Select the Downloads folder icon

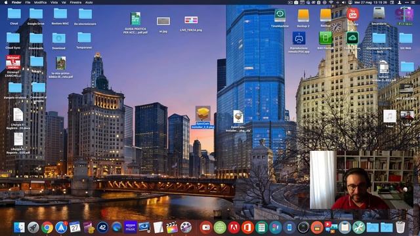(36, 38)
